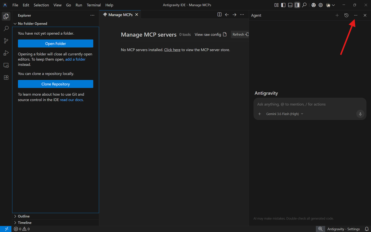Navigate back with the left arrow
This screenshot has width=371, height=232.
click(x=227, y=15)
